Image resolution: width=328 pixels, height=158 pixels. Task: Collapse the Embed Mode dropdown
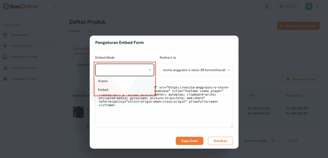(x=150, y=70)
